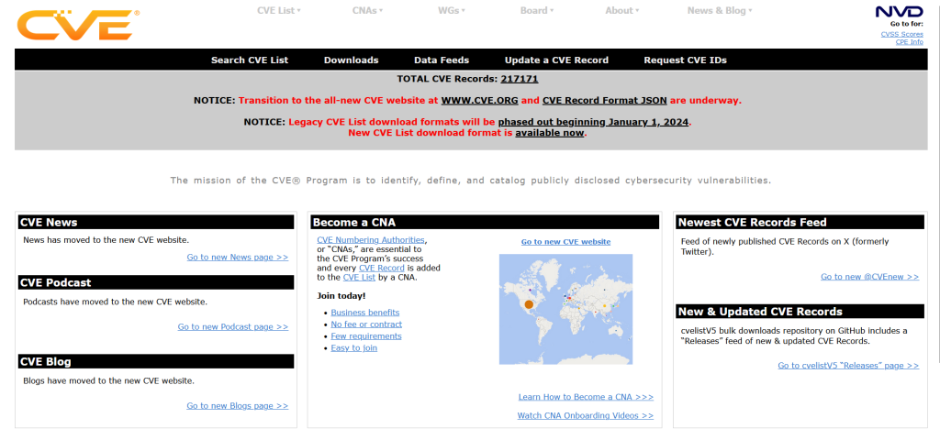Open Request CVE IDs
Viewport: 940px width, 440px height.
coord(685,60)
